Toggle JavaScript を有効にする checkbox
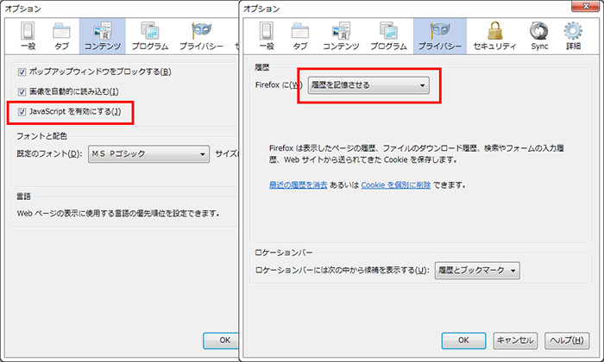The width and height of the screenshot is (604, 362). [22, 112]
